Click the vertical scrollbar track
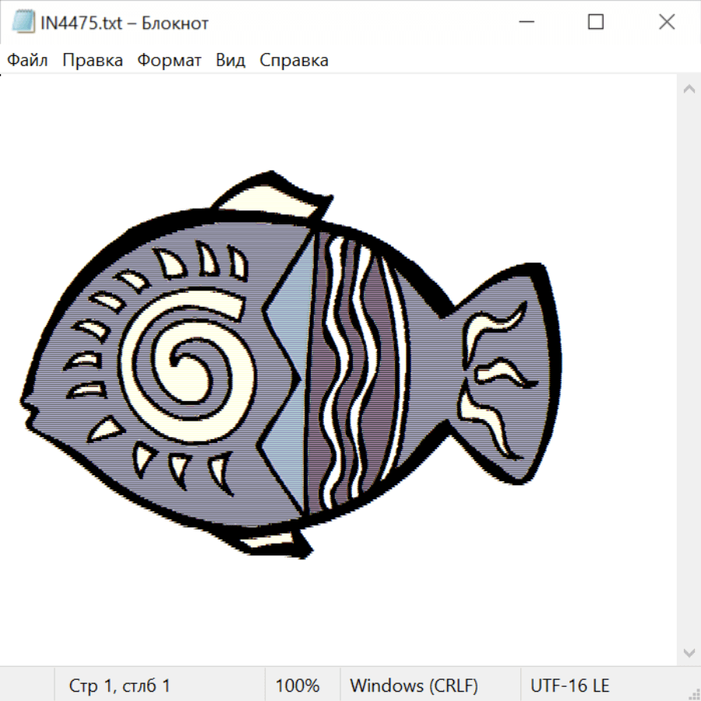 (x=689, y=366)
